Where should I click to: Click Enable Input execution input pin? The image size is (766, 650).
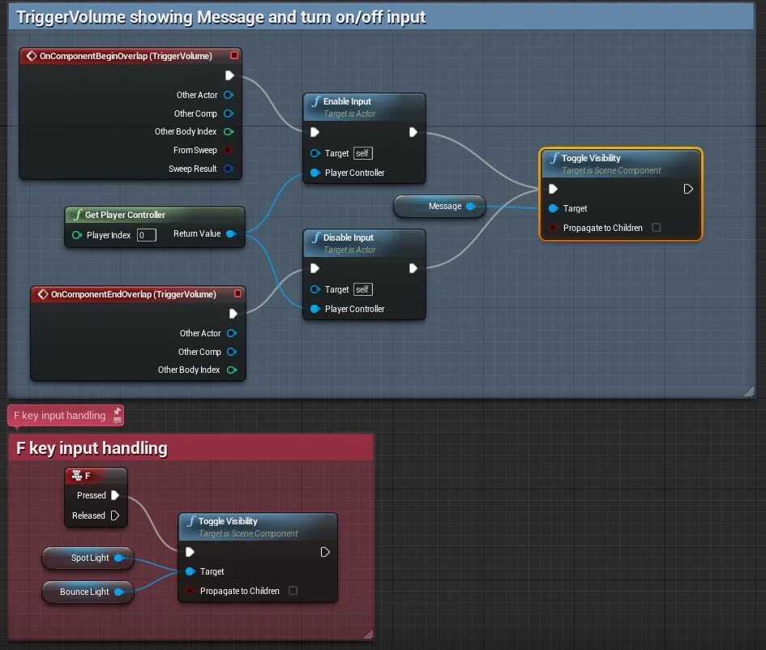pos(315,132)
